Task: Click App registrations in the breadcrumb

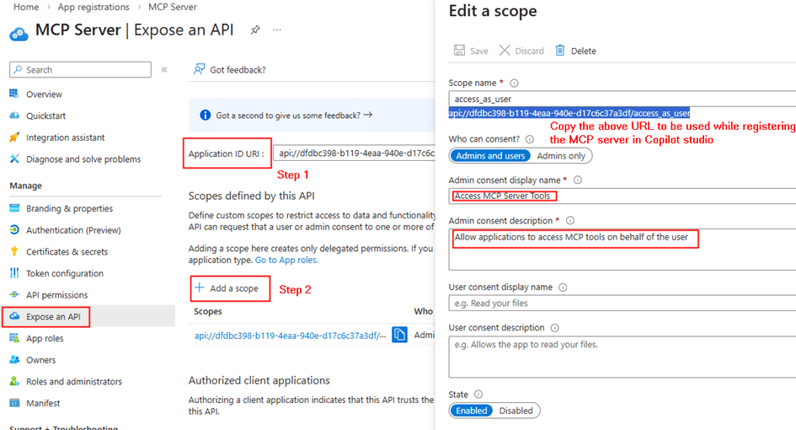Action: (93, 7)
